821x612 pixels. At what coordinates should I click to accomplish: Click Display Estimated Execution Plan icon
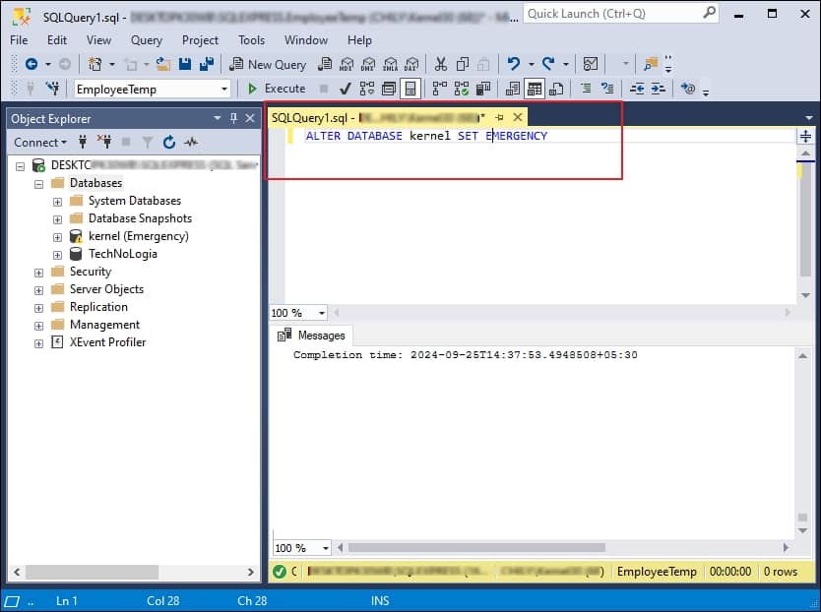367,89
